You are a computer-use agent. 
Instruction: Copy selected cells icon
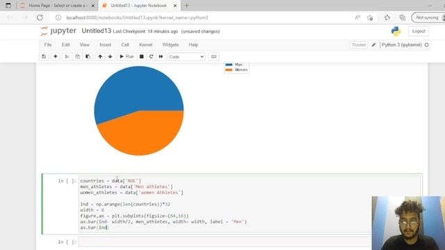click(77, 57)
